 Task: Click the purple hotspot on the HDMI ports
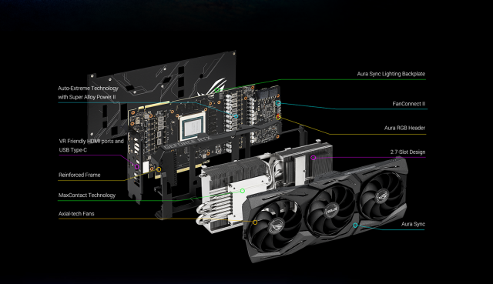[x=137, y=167]
